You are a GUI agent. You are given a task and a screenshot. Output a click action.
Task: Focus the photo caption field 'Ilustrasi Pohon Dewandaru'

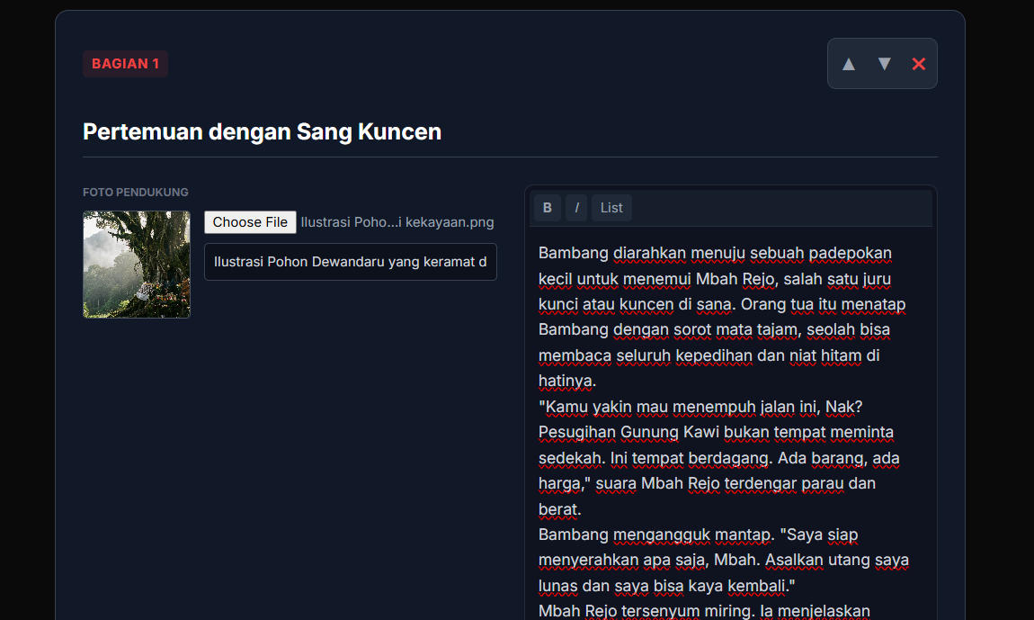[350, 262]
